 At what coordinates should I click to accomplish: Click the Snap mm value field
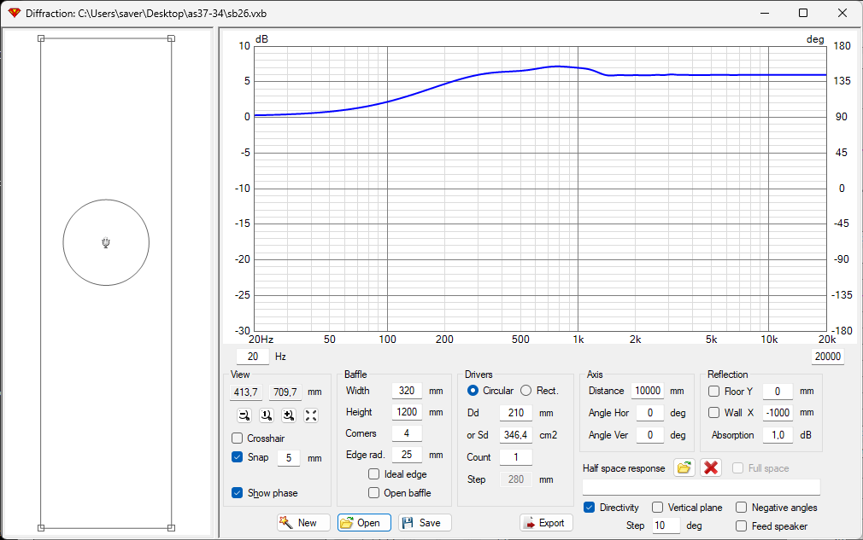[x=289, y=457]
